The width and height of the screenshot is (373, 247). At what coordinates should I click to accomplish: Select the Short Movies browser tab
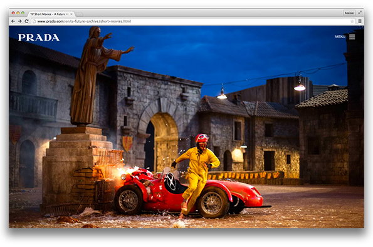point(51,14)
